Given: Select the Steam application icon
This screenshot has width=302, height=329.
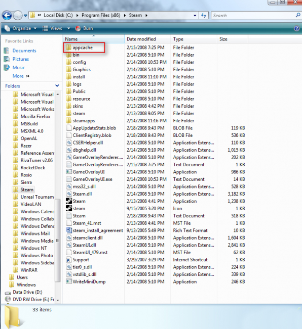Looking at the screenshot, I should point(69,201).
